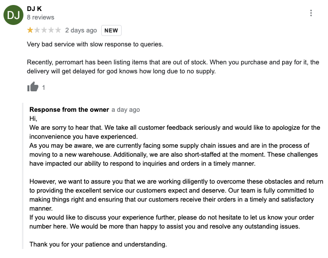Click the NEW badge on review
This screenshot has height=258, width=328.
click(111, 30)
